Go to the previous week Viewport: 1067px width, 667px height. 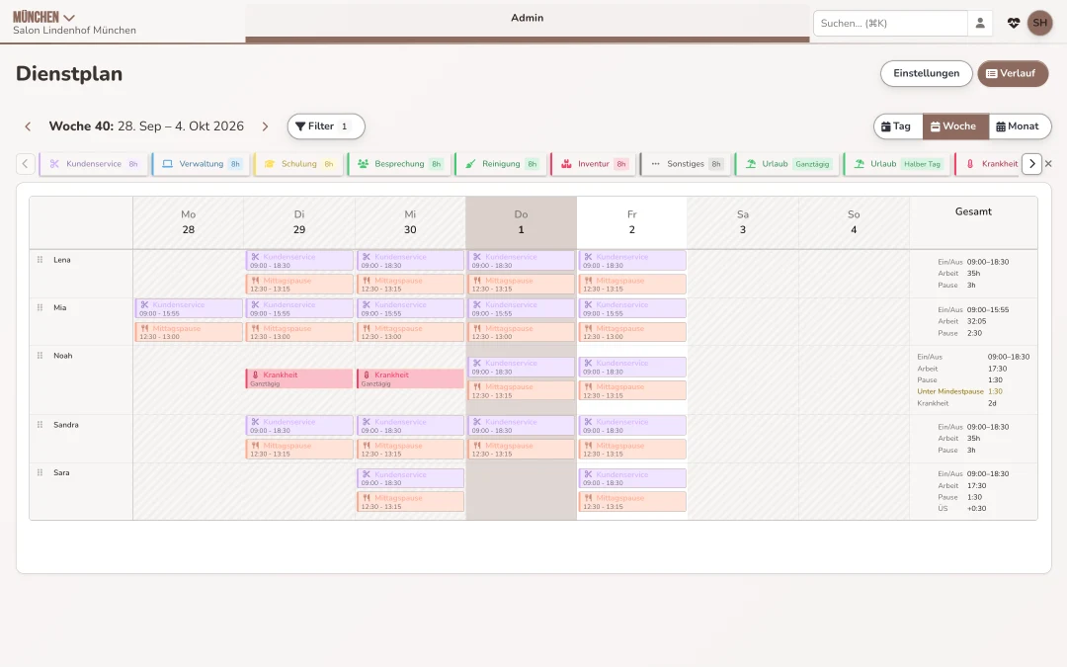[x=28, y=126]
